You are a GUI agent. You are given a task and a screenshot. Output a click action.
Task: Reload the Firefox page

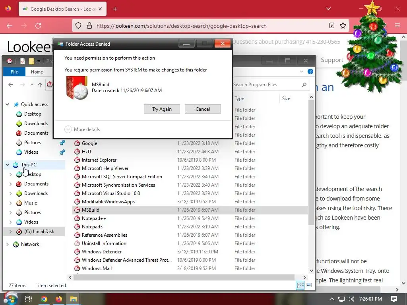pos(38,26)
